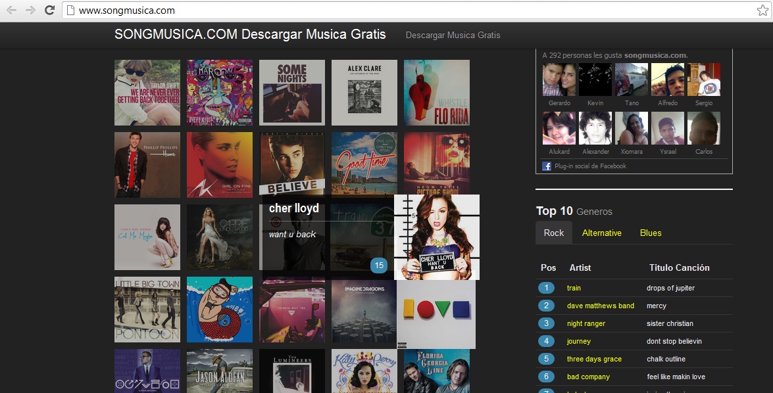Screen dimensions: 773x393
Task: Click the browser back arrow
Action: (x=11, y=11)
